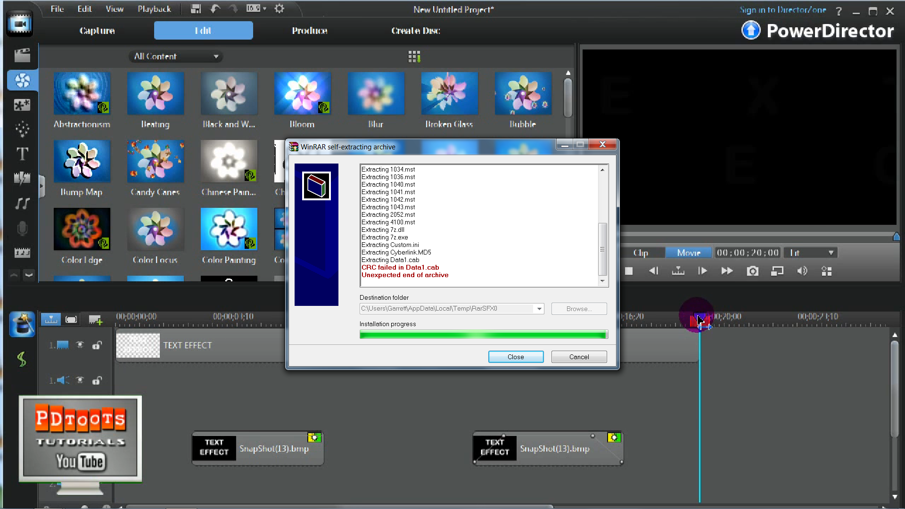Switch to timeline view icon
905x509 pixels.
point(51,320)
